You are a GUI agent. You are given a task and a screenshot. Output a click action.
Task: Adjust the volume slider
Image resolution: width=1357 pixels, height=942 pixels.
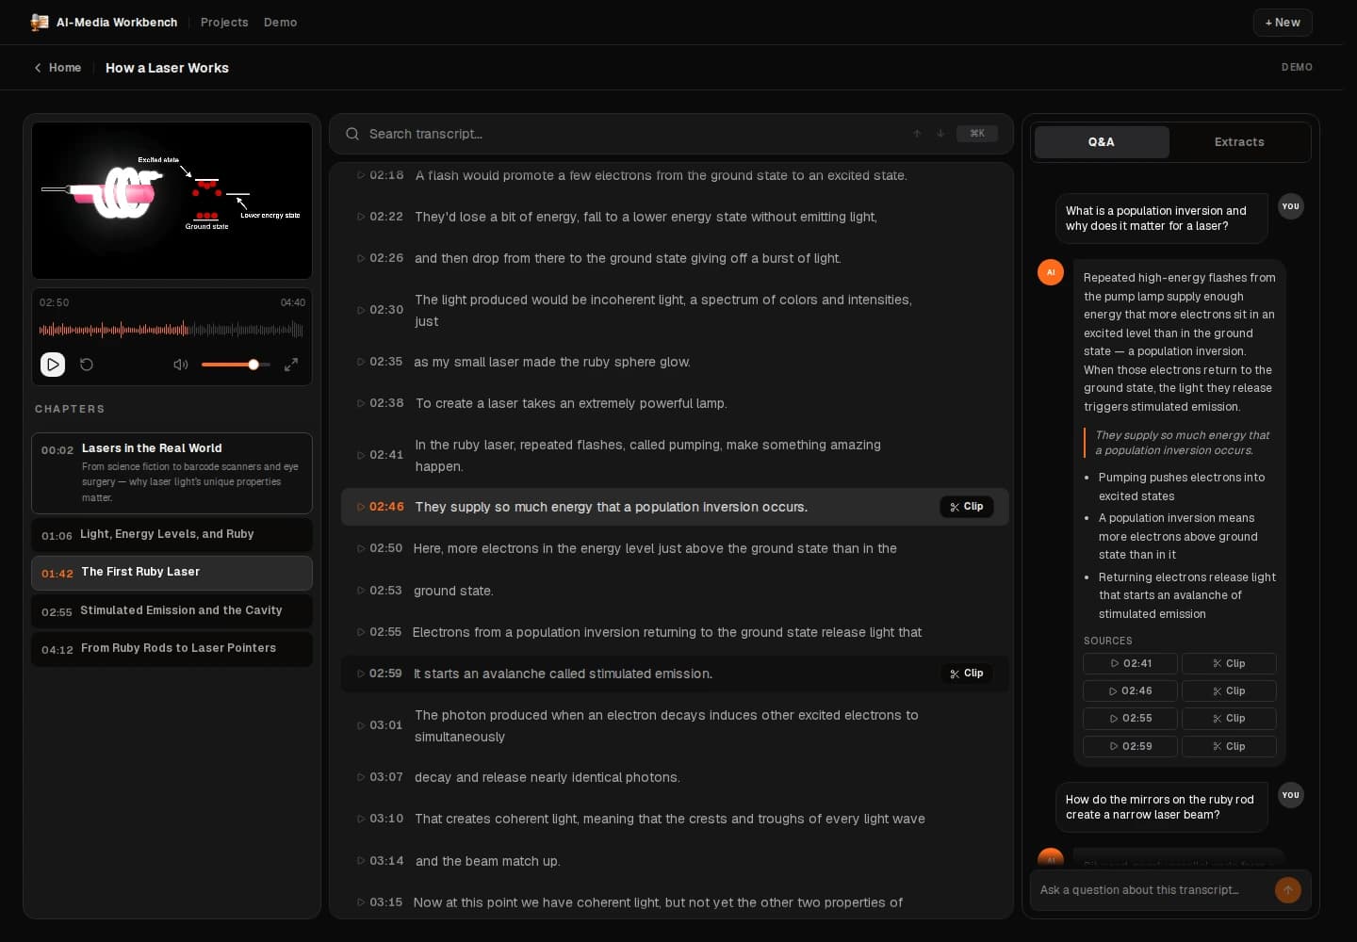pos(236,365)
